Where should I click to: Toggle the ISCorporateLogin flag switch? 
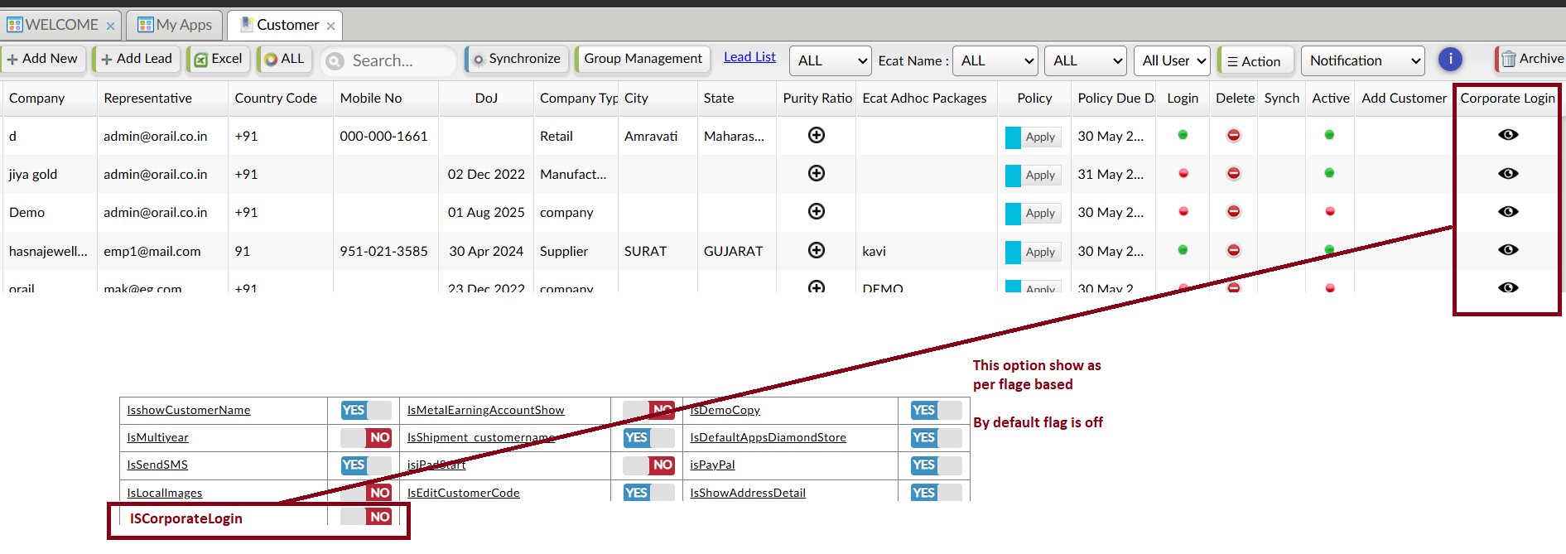click(366, 517)
